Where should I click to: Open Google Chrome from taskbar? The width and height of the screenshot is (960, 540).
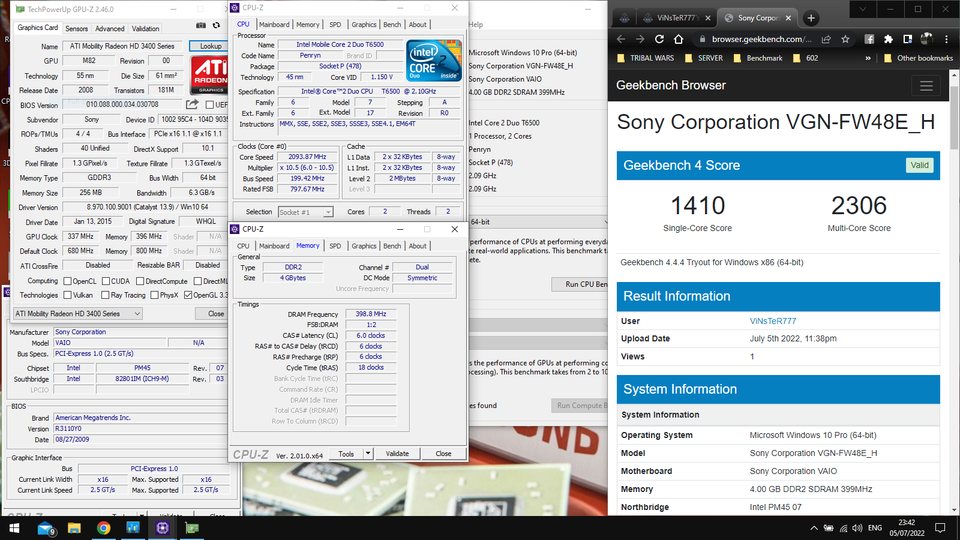tap(104, 528)
